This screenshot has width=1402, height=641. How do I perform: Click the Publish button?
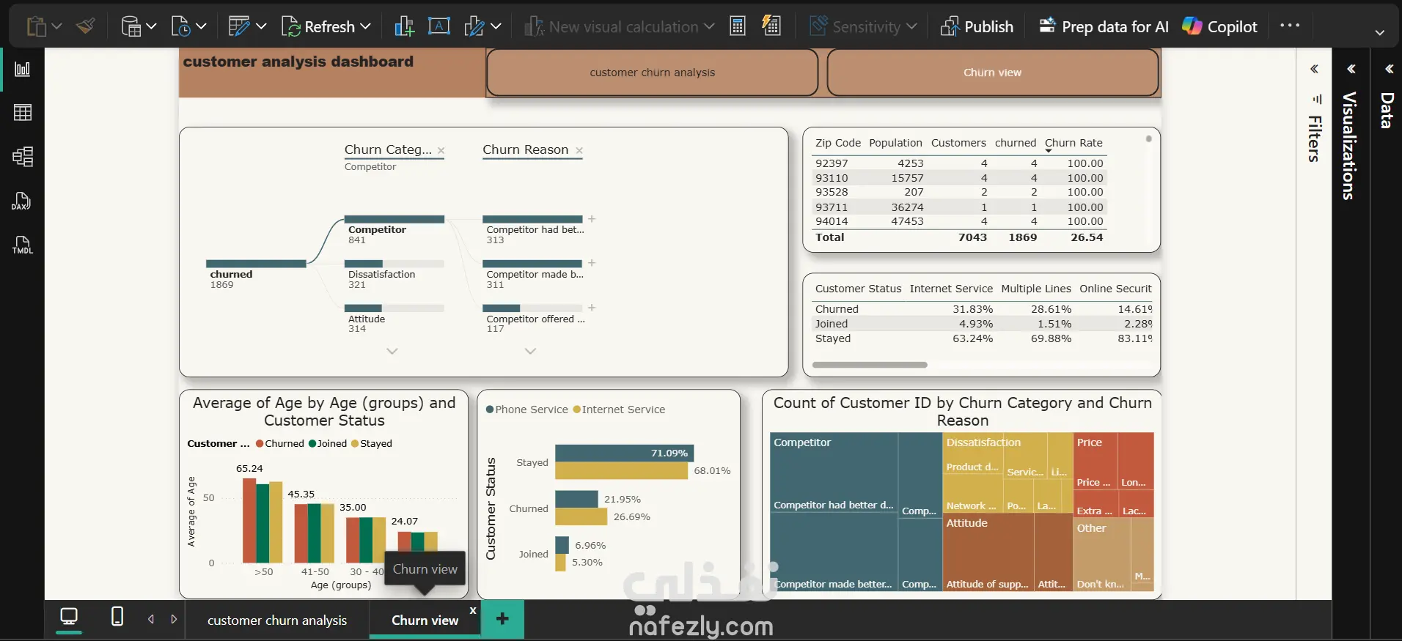[x=977, y=26]
